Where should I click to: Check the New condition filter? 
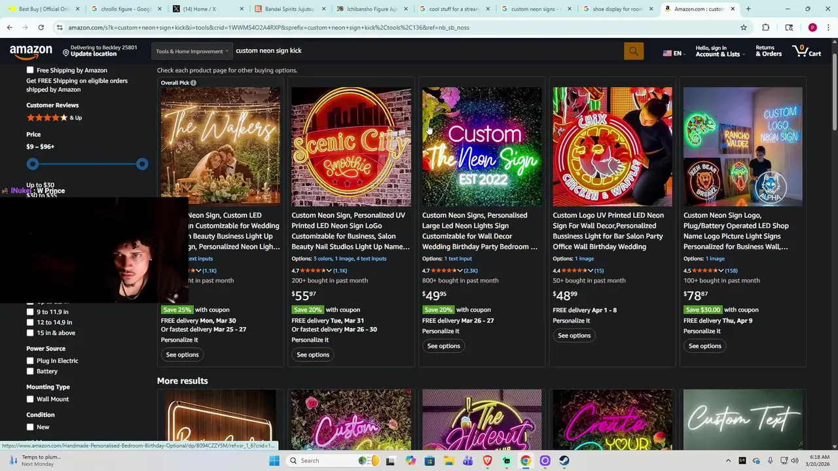[x=30, y=427]
